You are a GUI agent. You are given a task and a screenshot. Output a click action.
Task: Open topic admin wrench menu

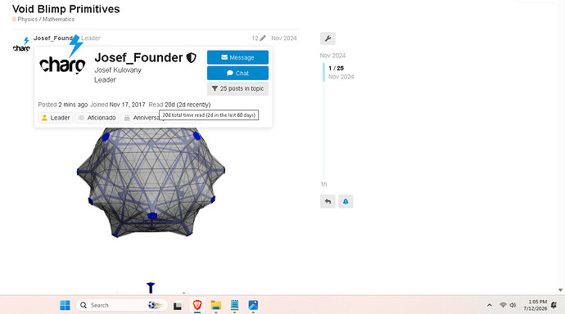pyautogui.click(x=328, y=38)
